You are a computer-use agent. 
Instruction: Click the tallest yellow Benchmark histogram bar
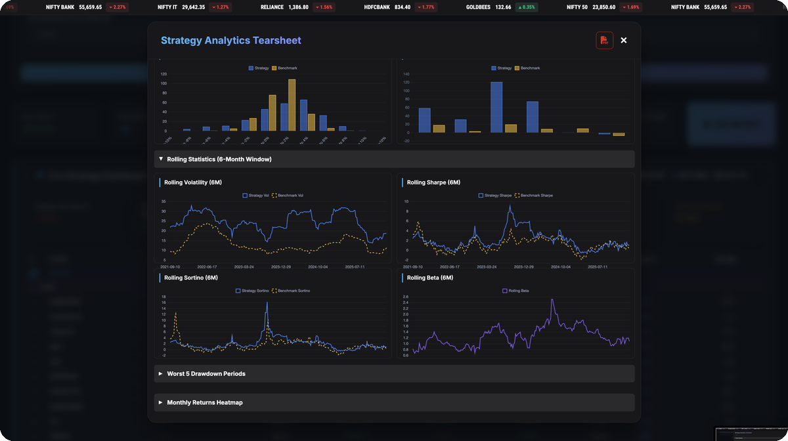pyautogui.click(x=292, y=105)
